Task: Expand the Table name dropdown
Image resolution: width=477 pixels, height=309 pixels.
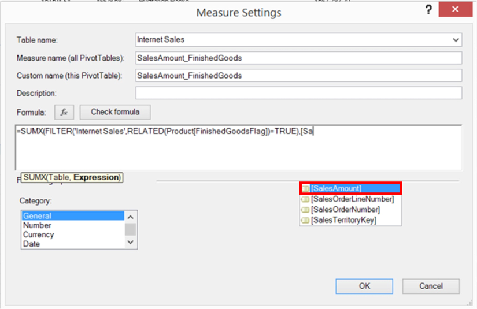Action: (x=456, y=40)
